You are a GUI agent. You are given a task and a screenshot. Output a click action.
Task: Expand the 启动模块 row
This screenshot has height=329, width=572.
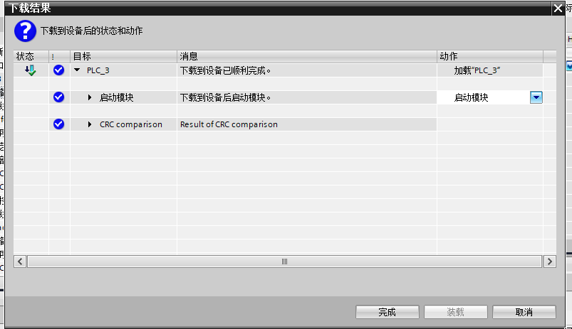coord(90,97)
